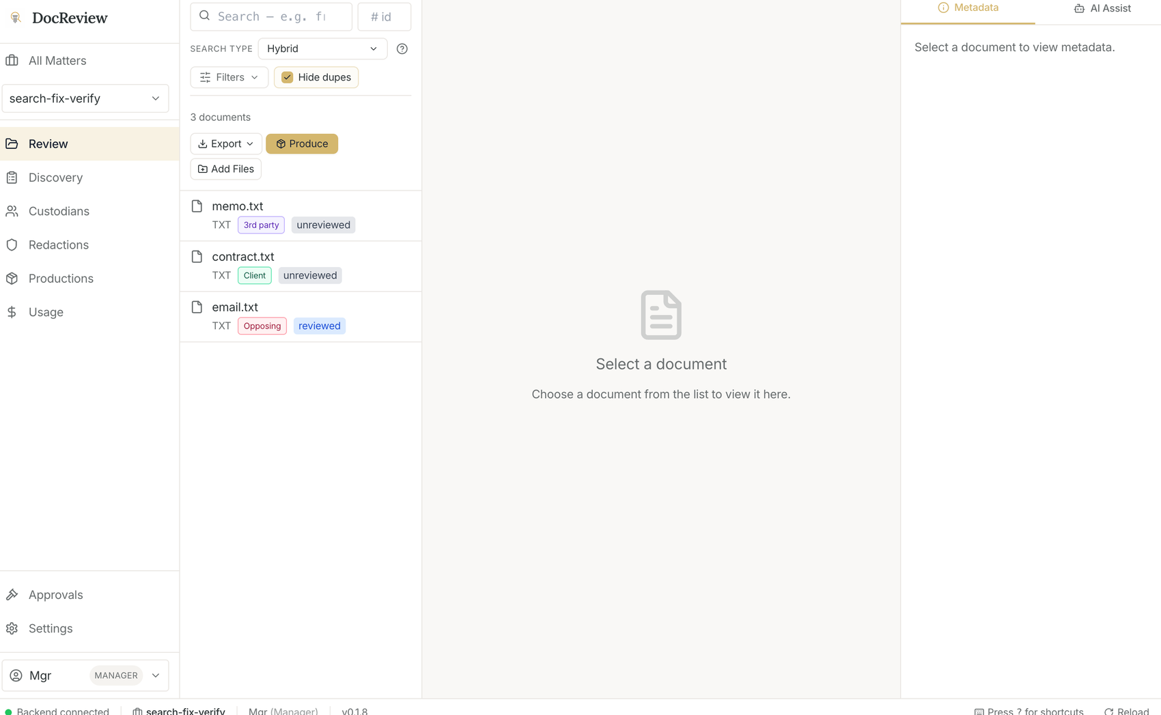Go to the Discovery section
This screenshot has width=1161, height=715.
click(x=89, y=178)
